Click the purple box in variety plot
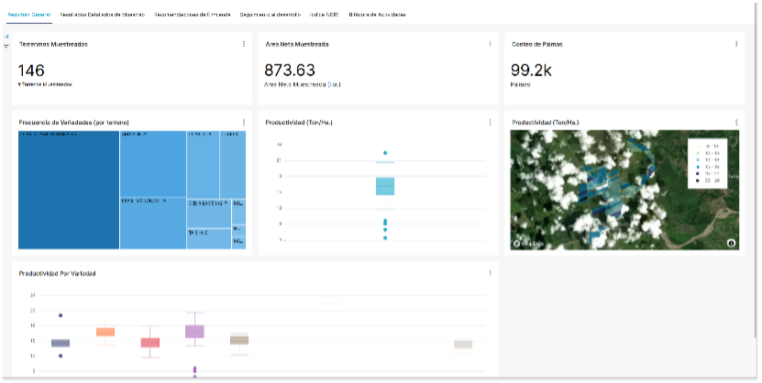The height and width of the screenshot is (383, 762). [194, 332]
